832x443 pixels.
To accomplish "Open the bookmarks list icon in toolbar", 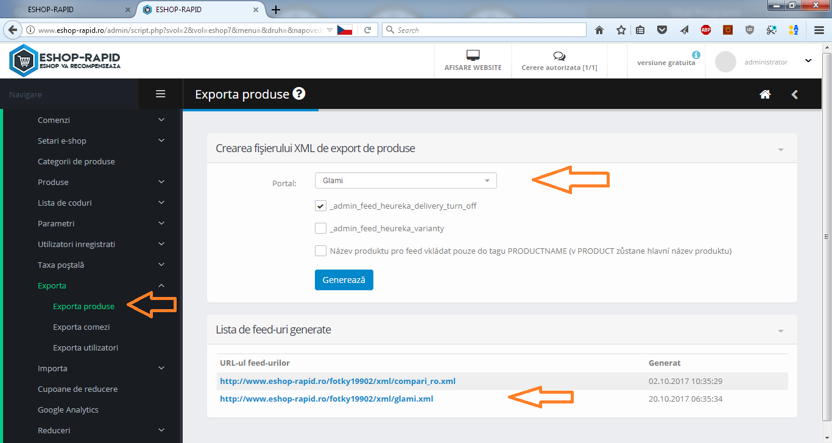I will coord(640,30).
